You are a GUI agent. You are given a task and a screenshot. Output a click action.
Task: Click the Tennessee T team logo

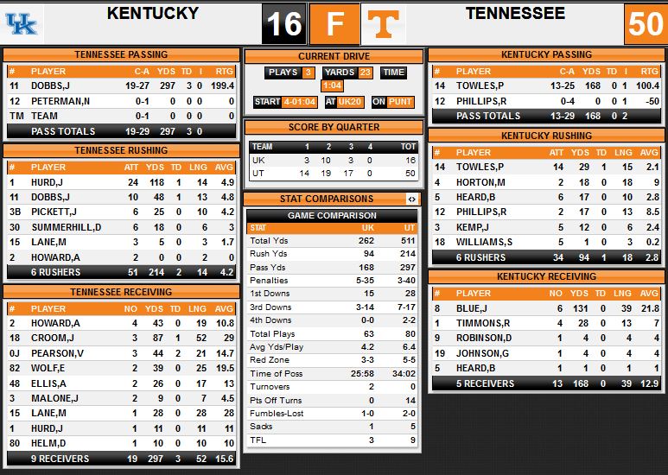click(384, 24)
